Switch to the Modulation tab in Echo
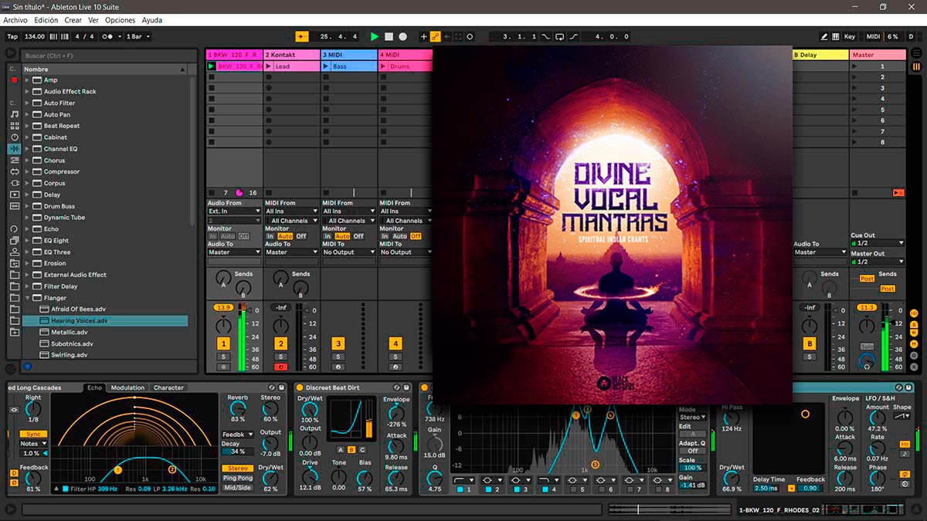Screen dimensions: 927x521 tap(127, 387)
